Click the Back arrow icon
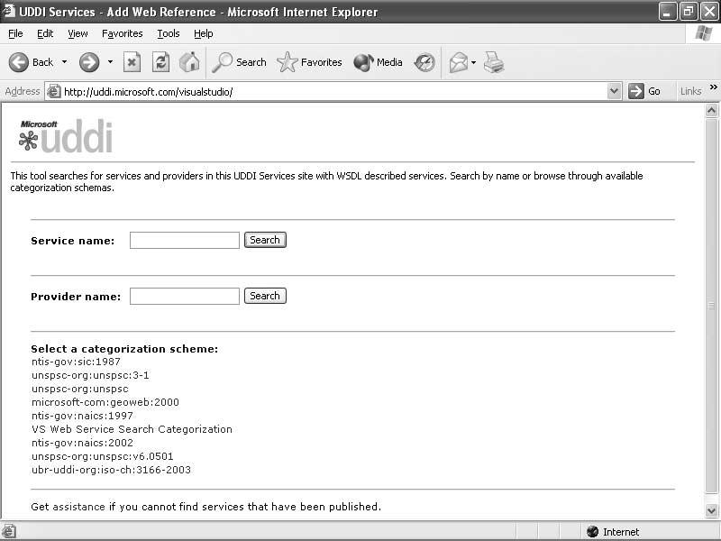The width and height of the screenshot is (721, 541). click(19, 62)
